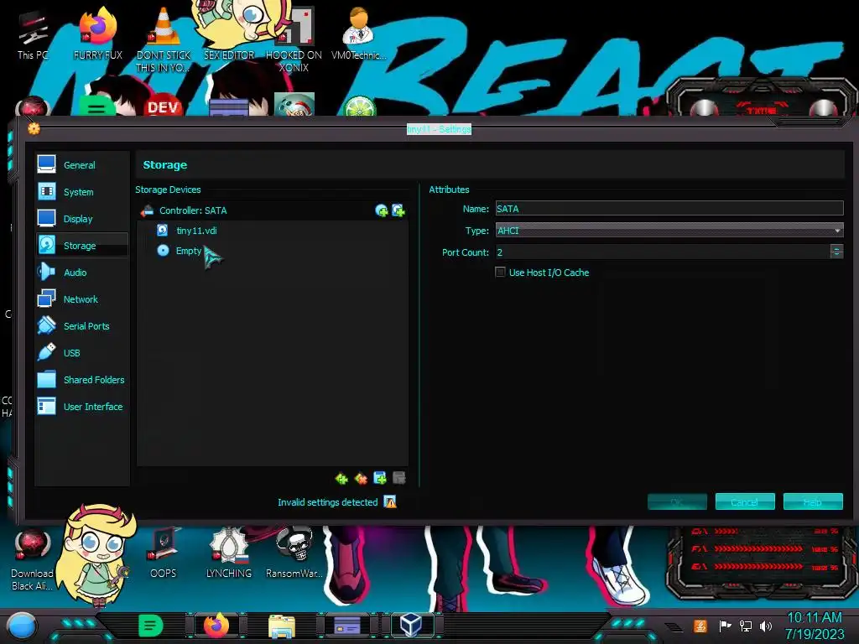Click the Action Center flag tray icon
The width and height of the screenshot is (859, 644).
tap(725, 626)
